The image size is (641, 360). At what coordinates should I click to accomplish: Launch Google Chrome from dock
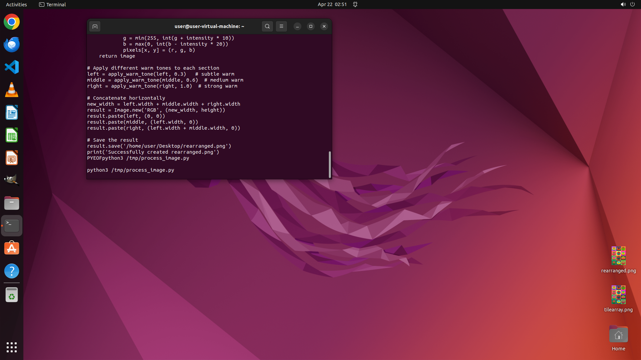[x=12, y=22]
